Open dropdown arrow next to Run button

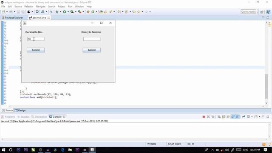coord(68,12)
